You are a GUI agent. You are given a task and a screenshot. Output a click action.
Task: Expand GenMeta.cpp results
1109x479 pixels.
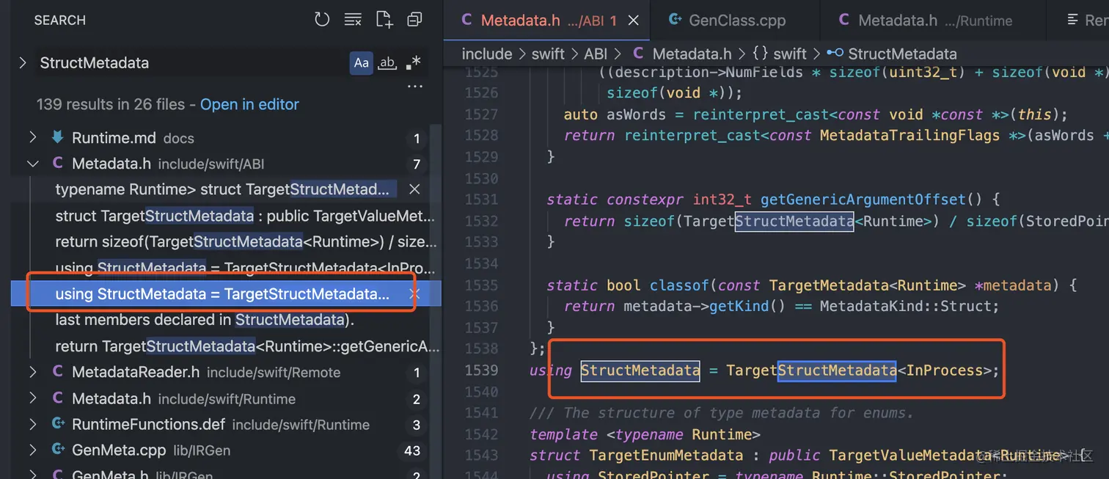(32, 450)
